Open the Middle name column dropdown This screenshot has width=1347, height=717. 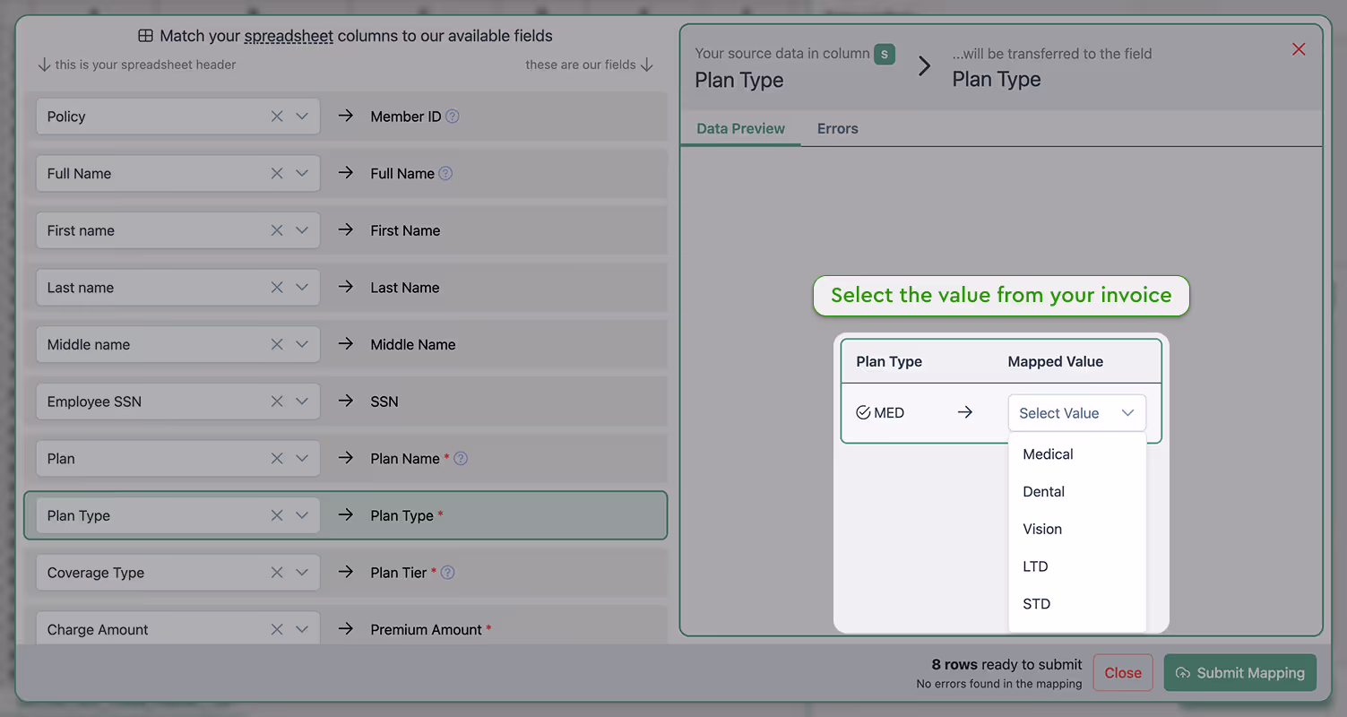(x=302, y=344)
